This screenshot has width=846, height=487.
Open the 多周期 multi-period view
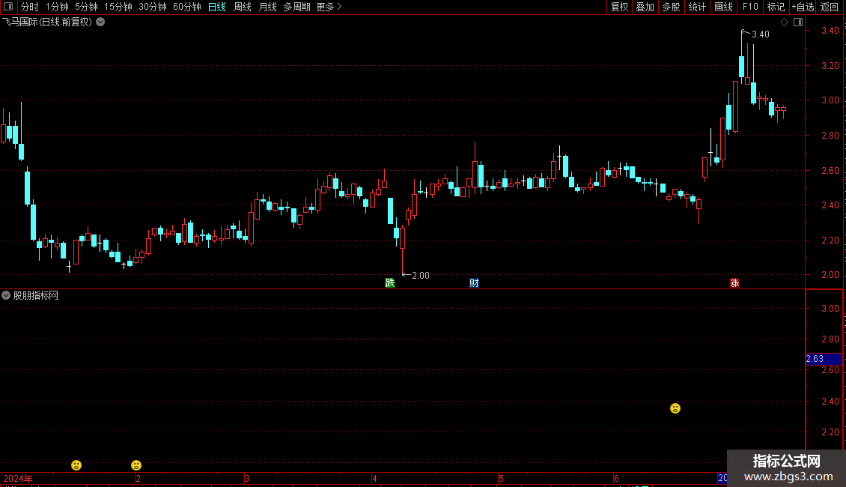(x=296, y=7)
